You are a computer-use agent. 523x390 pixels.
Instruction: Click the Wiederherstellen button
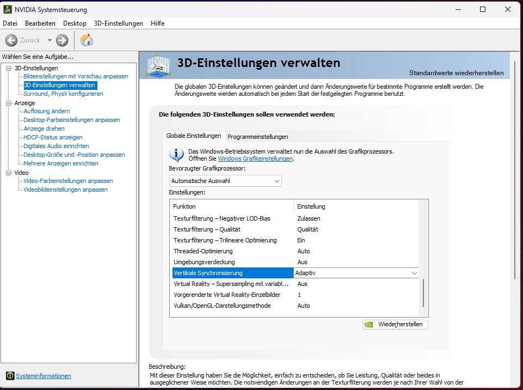tap(395, 324)
